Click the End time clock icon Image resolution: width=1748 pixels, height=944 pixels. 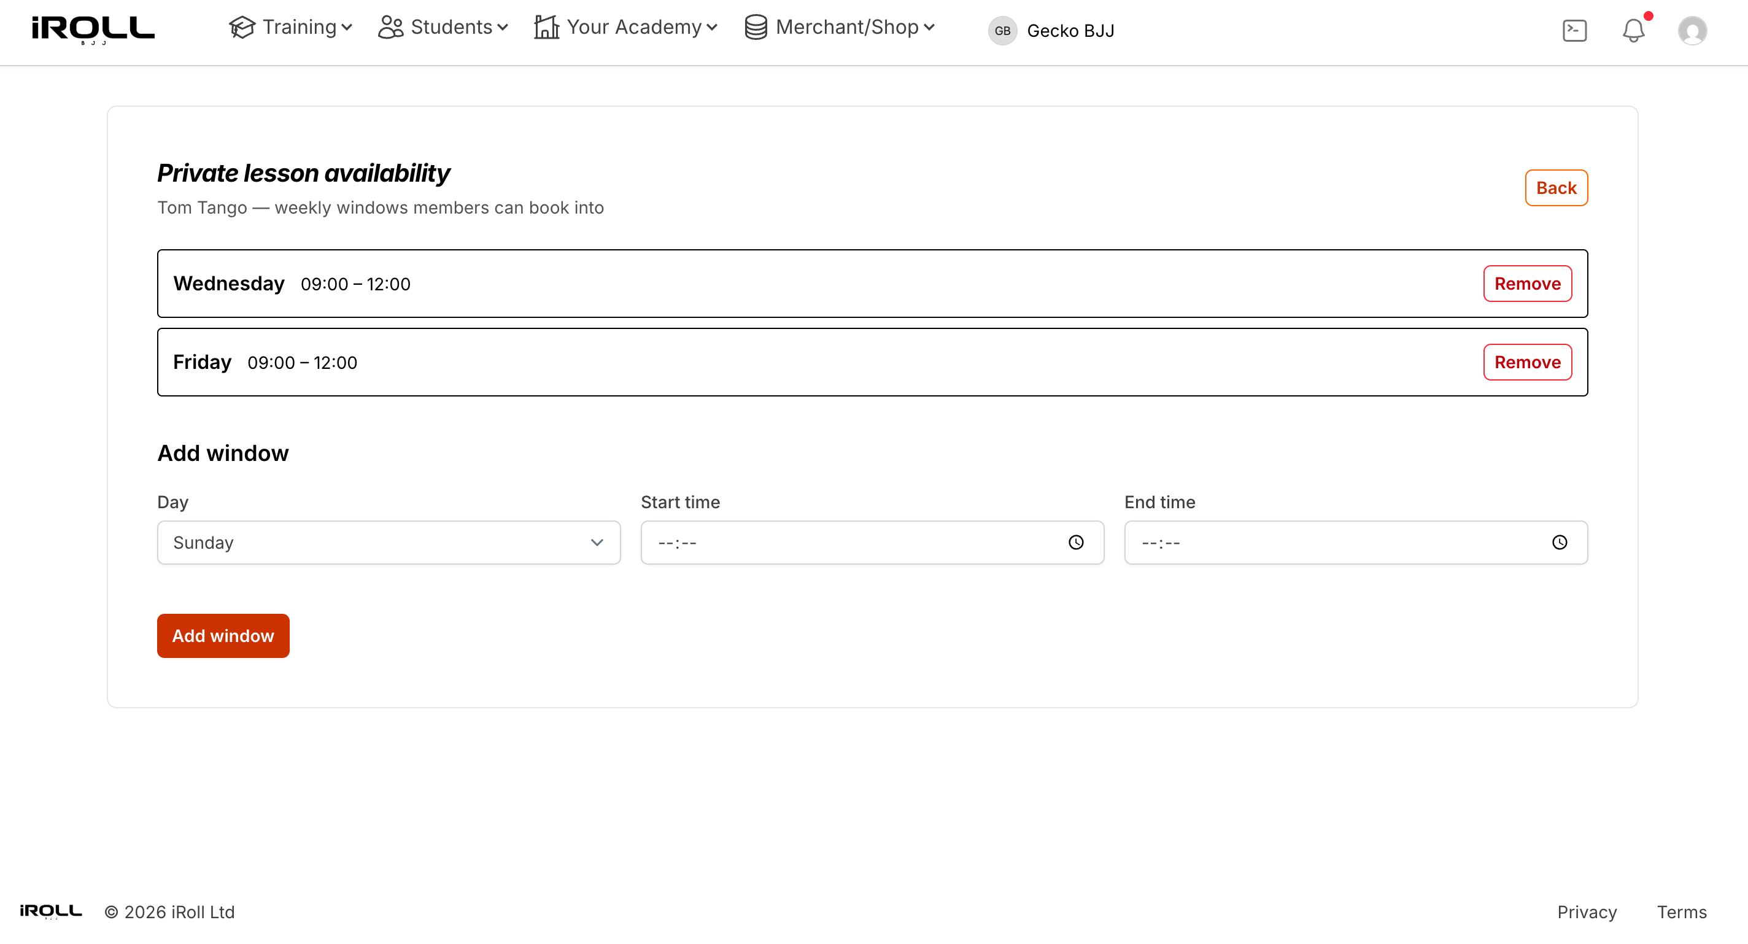[1560, 542]
